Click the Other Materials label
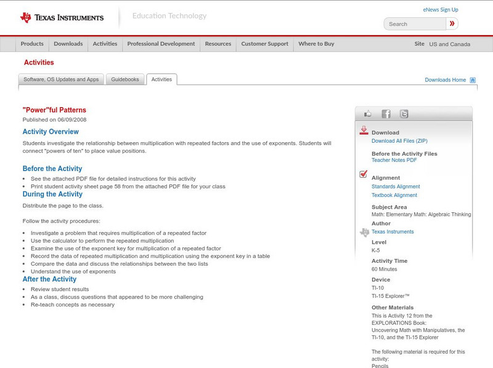 pyautogui.click(x=393, y=308)
